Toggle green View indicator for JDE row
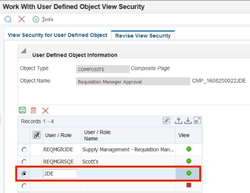Viewport: 250px width, 193px height. (x=189, y=173)
